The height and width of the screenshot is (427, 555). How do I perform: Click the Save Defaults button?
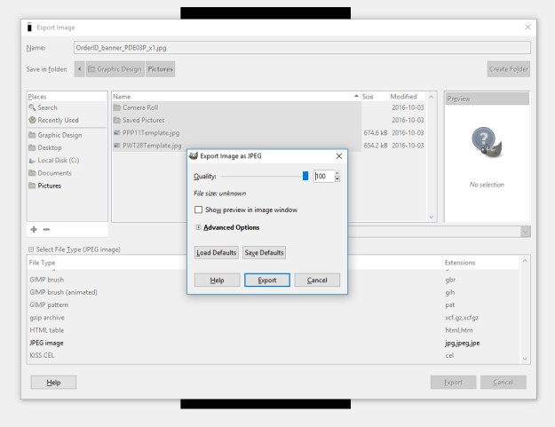[264, 252]
